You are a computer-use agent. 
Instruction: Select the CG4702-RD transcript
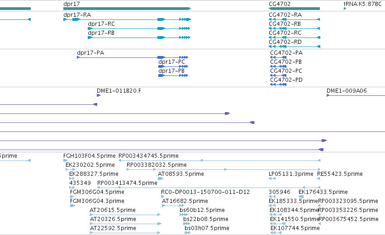(x=294, y=47)
